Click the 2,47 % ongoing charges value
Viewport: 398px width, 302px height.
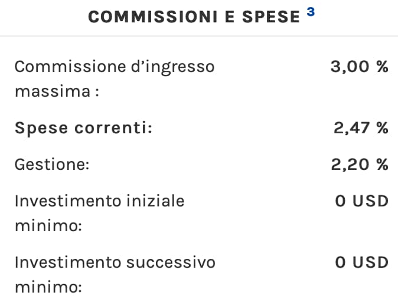pos(361,128)
